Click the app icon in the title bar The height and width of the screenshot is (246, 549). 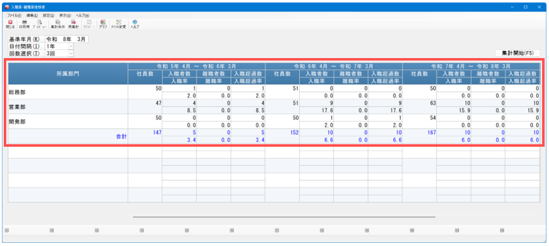coord(7,7)
